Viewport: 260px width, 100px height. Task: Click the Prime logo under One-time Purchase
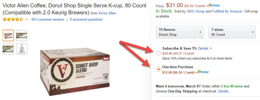tap(202, 72)
